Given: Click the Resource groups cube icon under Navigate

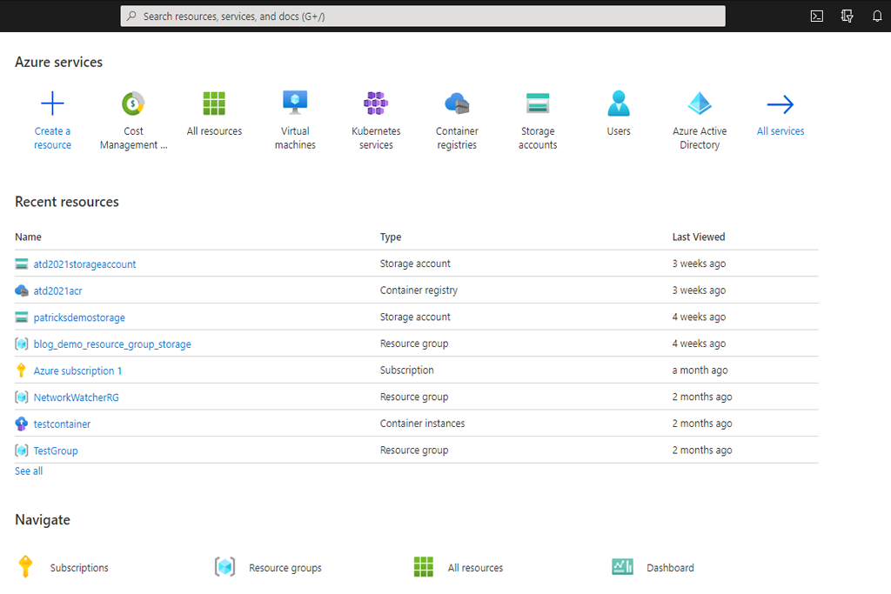Looking at the screenshot, I should [x=225, y=567].
